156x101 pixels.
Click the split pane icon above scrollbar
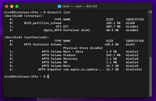(151, 12)
